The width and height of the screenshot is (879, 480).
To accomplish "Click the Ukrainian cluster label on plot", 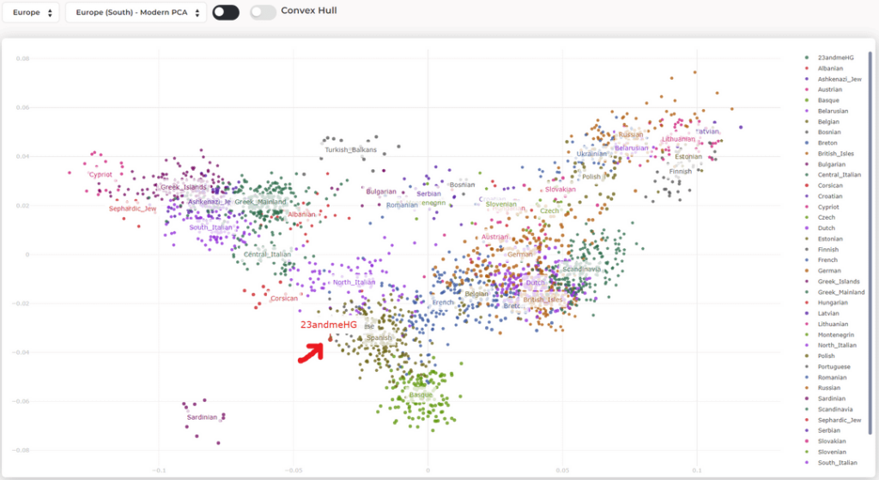I will [x=592, y=154].
